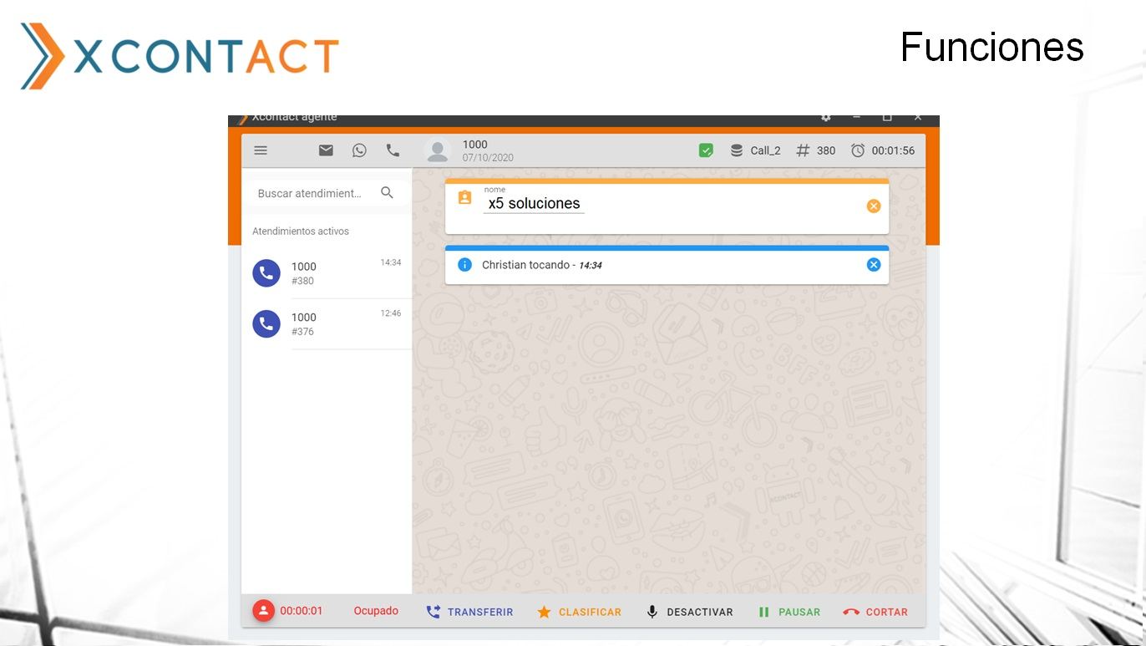Close the orange x5 soluciones card
The image size is (1146, 646).
[874, 206]
